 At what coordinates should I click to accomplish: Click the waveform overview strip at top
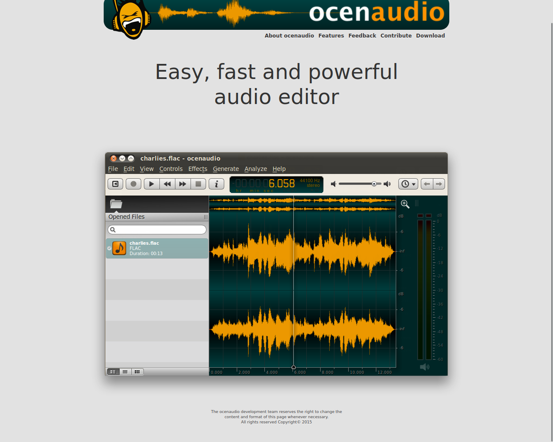[x=302, y=205]
